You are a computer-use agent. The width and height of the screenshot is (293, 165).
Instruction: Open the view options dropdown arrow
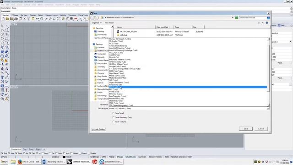point(263,22)
